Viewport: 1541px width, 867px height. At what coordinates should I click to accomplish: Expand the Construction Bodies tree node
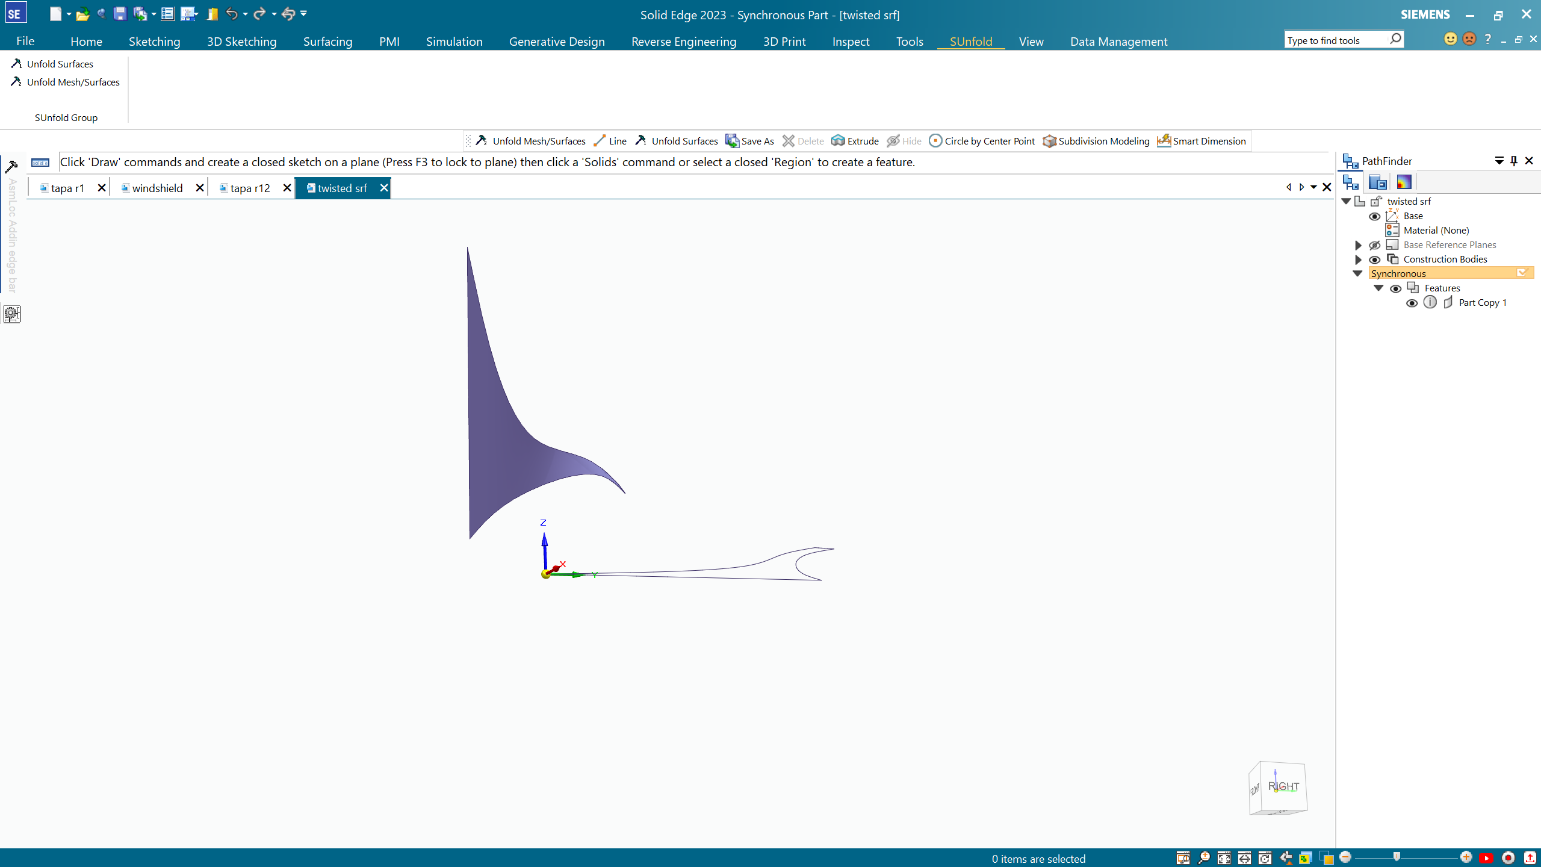(1358, 259)
